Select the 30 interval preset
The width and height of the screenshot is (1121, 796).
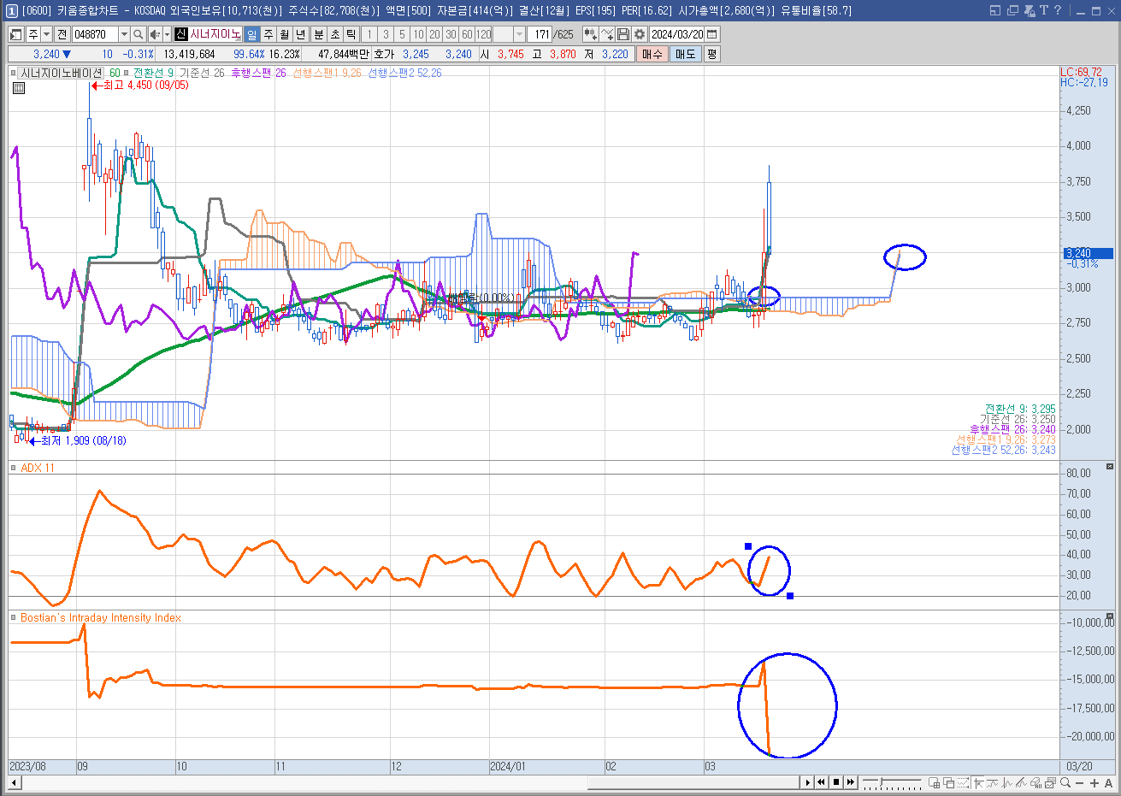coord(451,34)
